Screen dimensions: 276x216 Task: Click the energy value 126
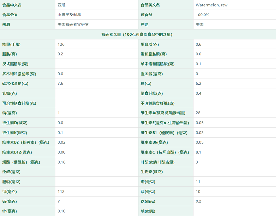point(61,44)
